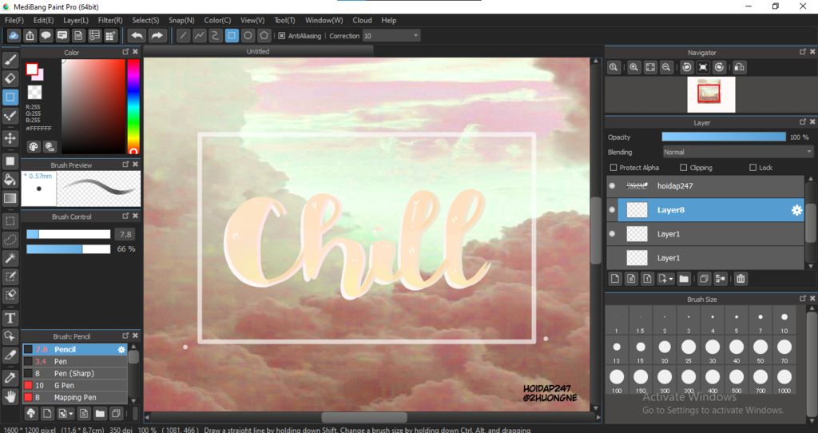Choose the polygon shape mode
This screenshot has height=433, width=818.
(264, 35)
